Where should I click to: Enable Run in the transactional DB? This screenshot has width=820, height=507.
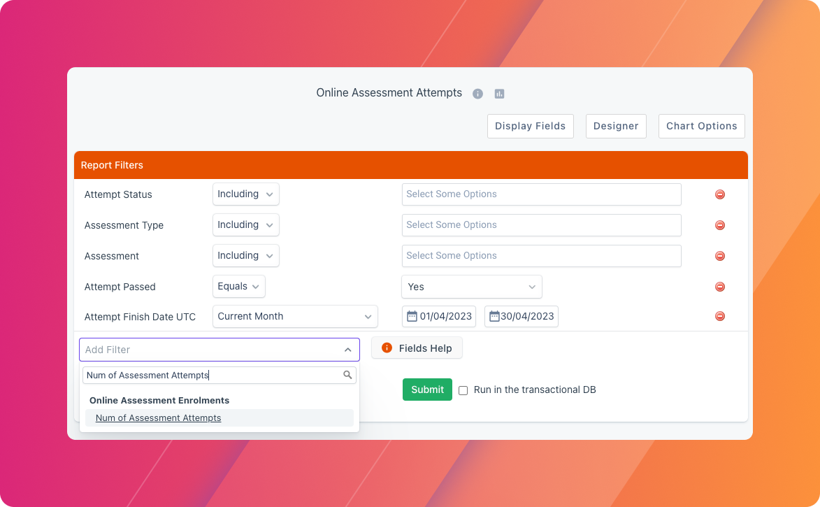(463, 390)
